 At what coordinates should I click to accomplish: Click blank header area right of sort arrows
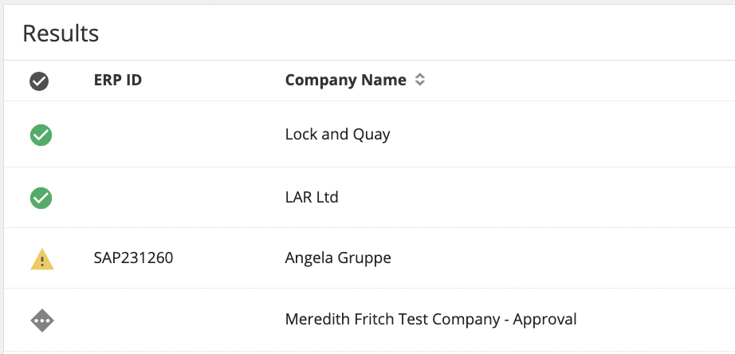[x=574, y=80]
